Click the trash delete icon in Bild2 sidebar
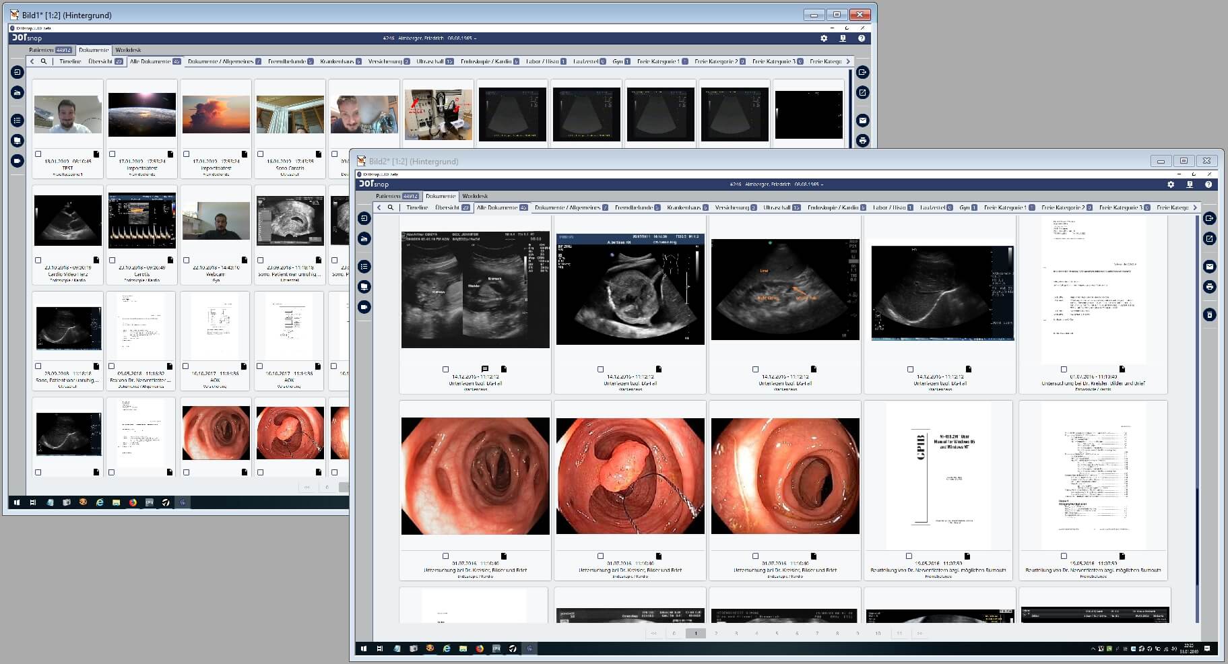This screenshot has height=664, width=1228. (1210, 314)
